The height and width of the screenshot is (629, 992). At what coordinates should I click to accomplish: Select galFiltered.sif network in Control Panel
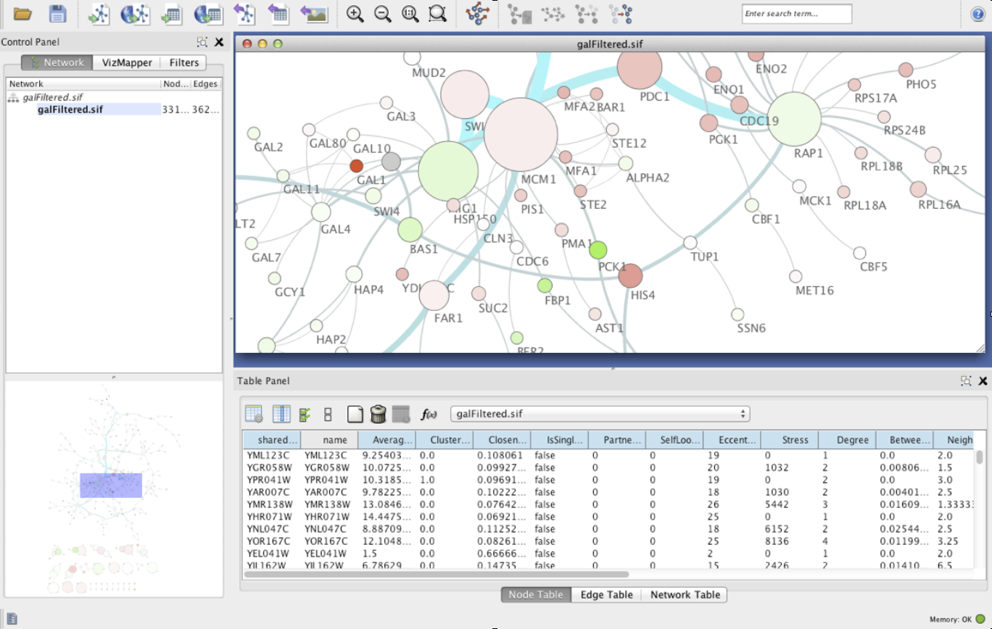70,109
